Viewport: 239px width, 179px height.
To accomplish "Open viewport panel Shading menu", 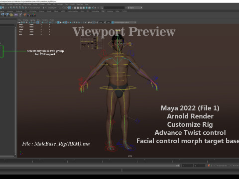I will click(26, 20).
